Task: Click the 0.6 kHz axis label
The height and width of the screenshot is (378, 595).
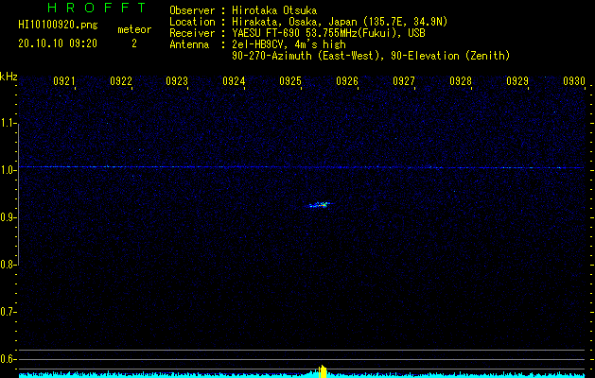Action: click(x=8, y=359)
